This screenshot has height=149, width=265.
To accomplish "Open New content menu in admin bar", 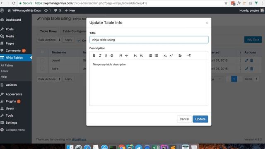I will 70,10.
